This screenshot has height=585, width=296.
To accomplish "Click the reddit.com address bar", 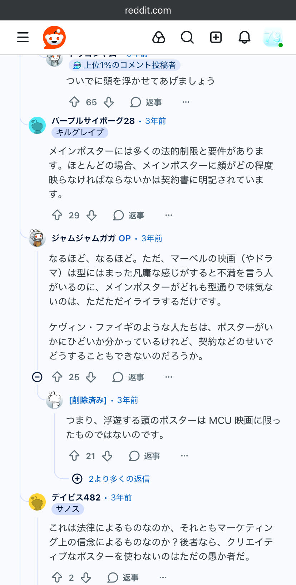I will (148, 10).
